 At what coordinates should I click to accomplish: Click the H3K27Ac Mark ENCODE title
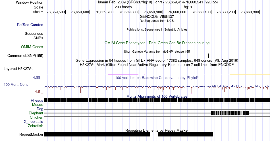pyautogui.click(x=157, y=65)
